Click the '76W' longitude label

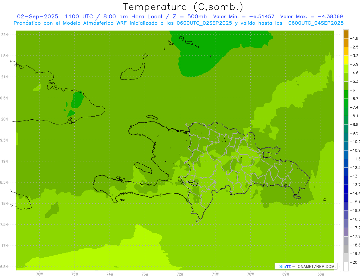[39, 274]
